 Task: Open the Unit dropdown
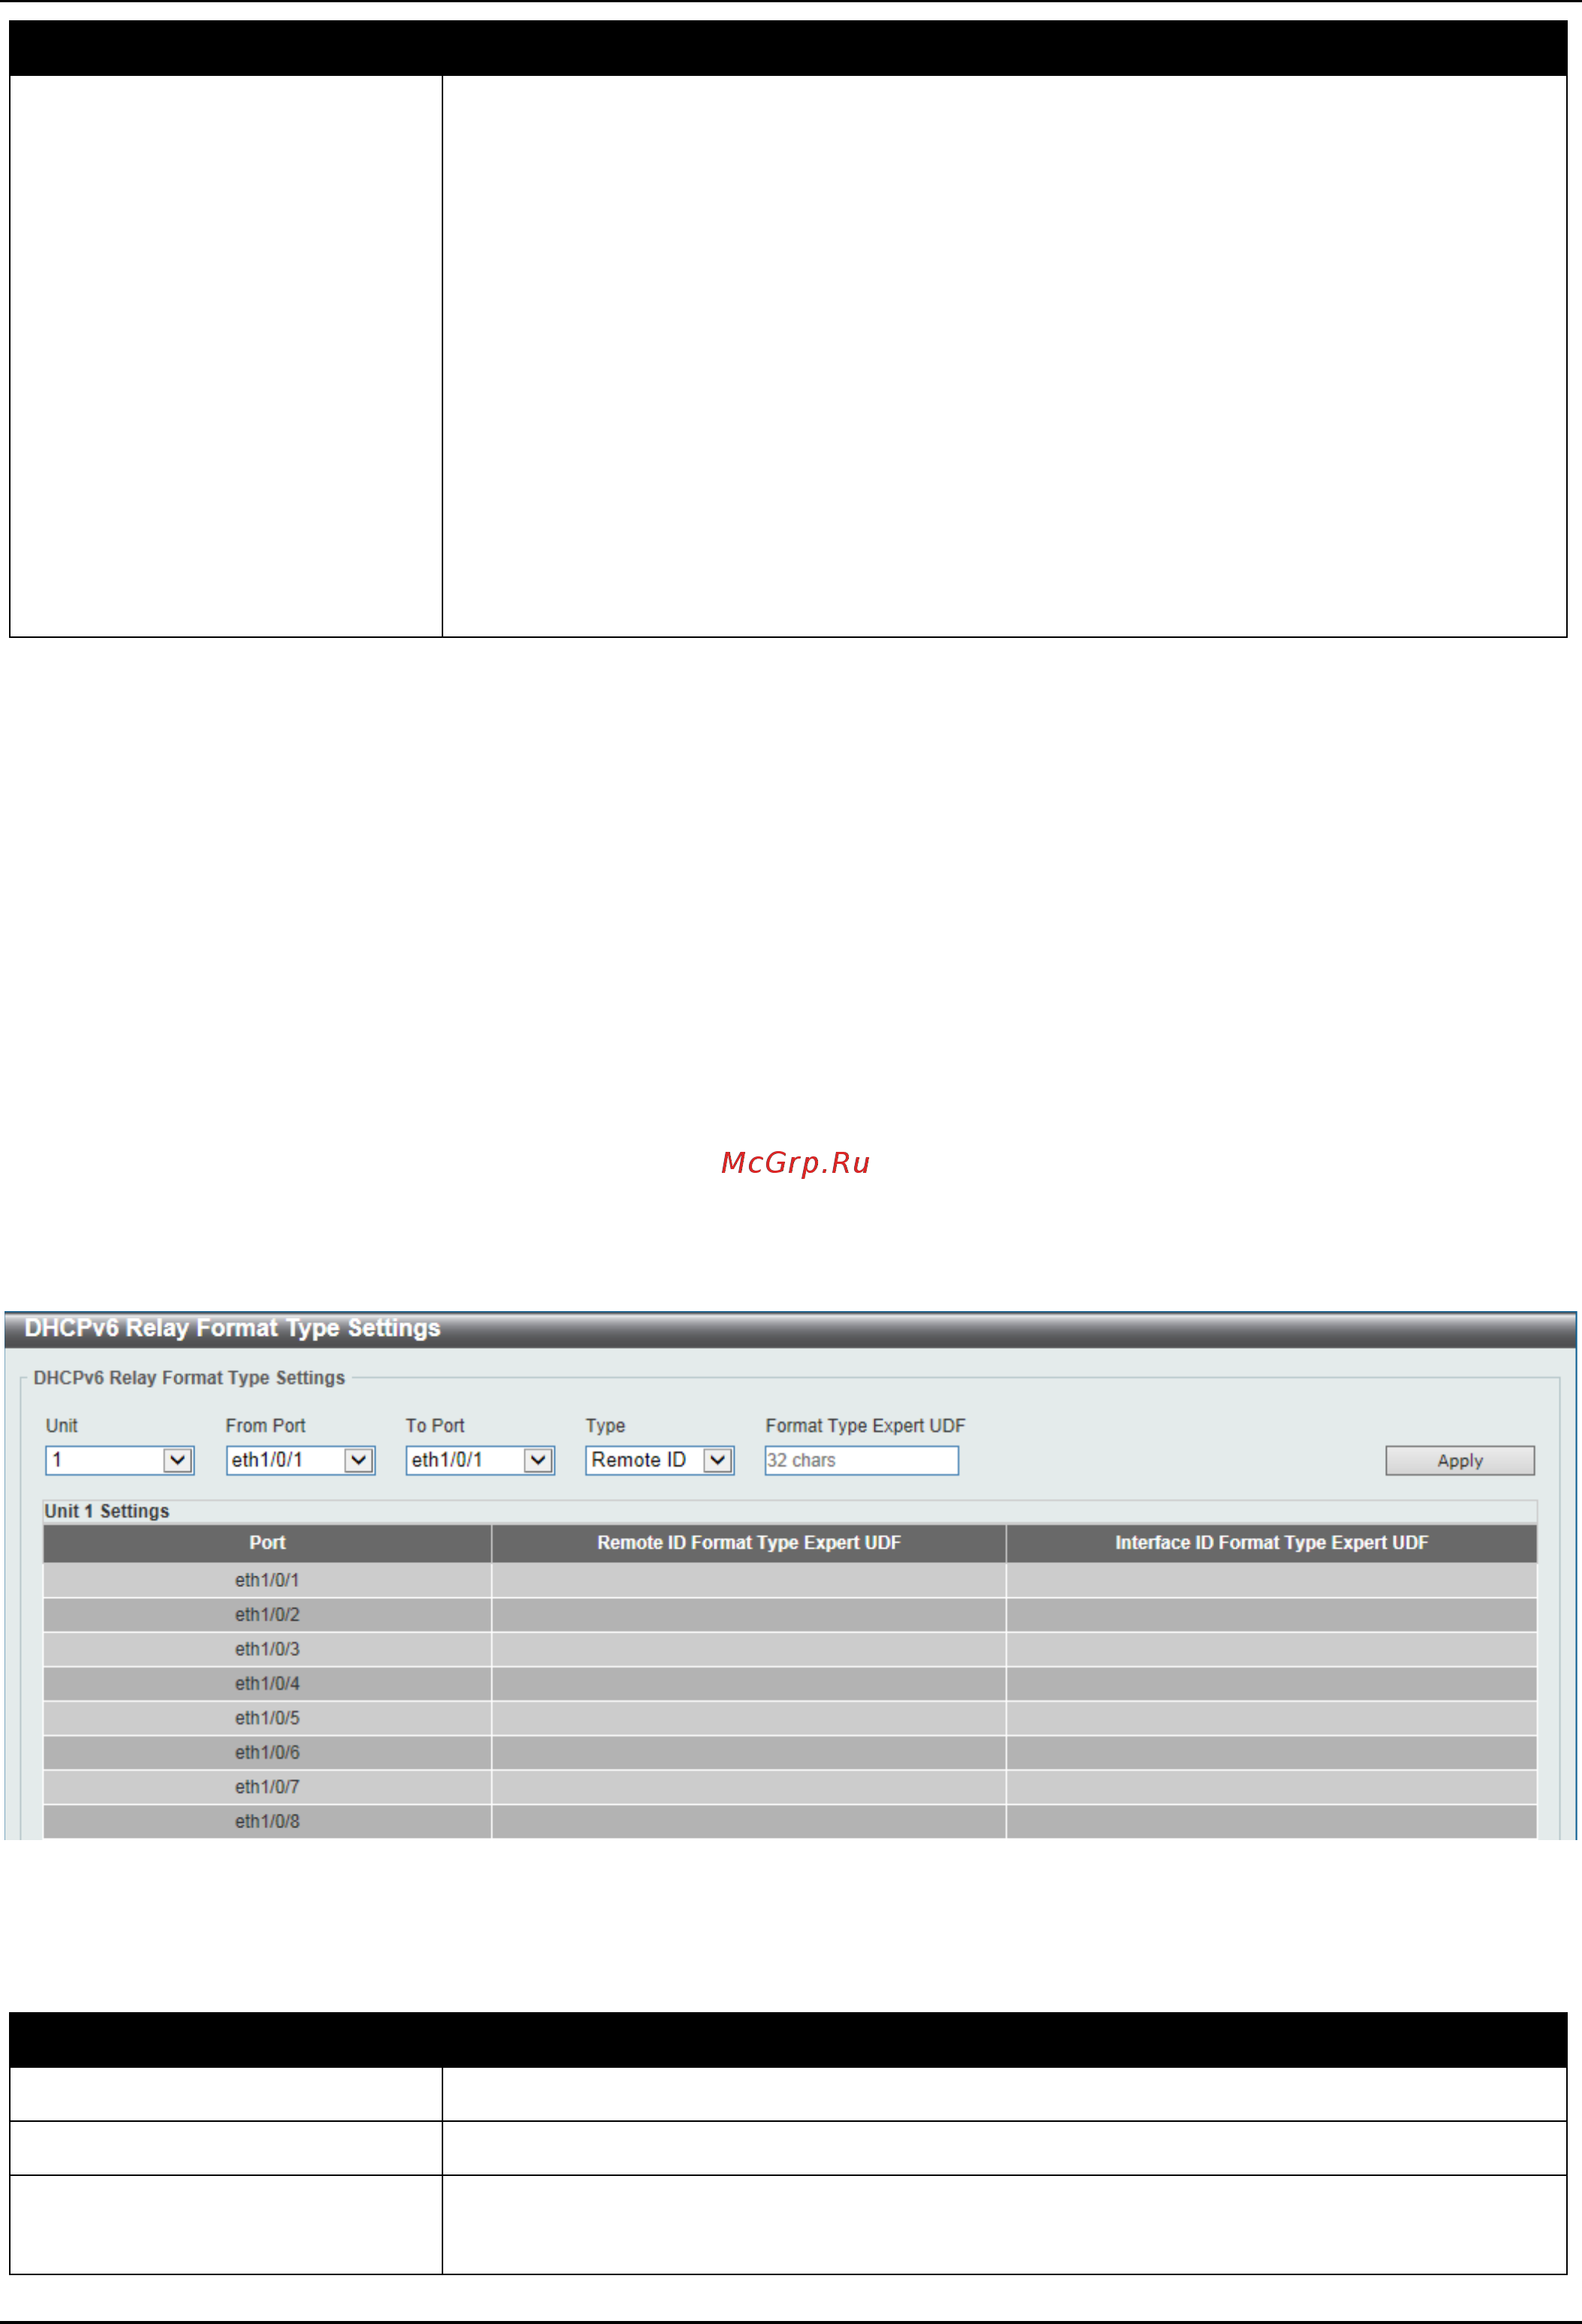click(119, 1460)
